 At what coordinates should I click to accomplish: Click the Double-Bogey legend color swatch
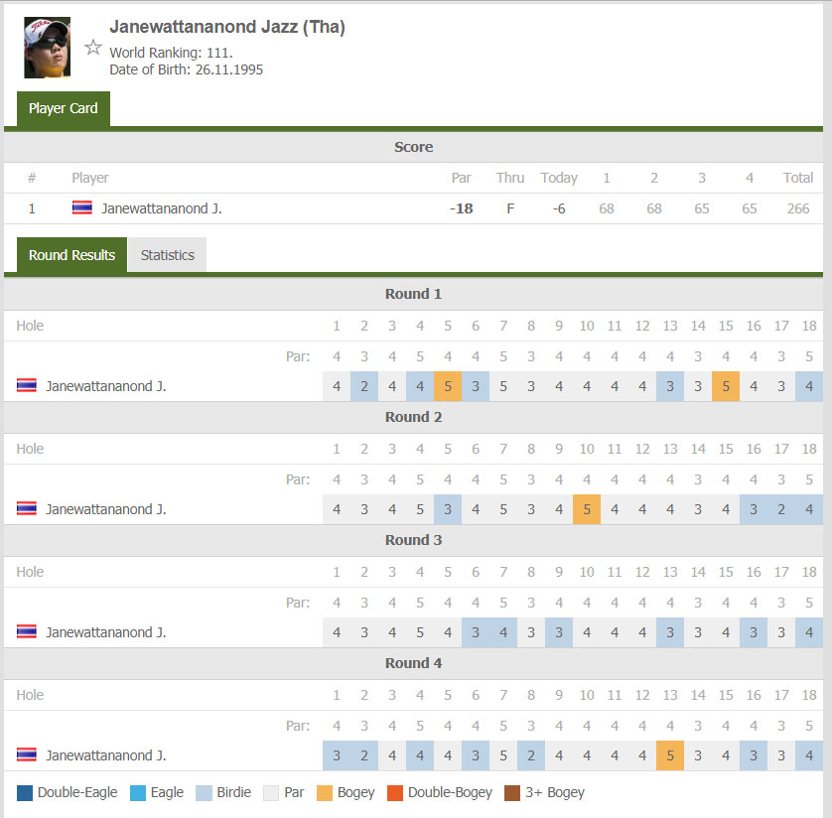pos(395,793)
